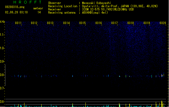
Task: Click the Receiving Location label
Action: coord(63,6)
